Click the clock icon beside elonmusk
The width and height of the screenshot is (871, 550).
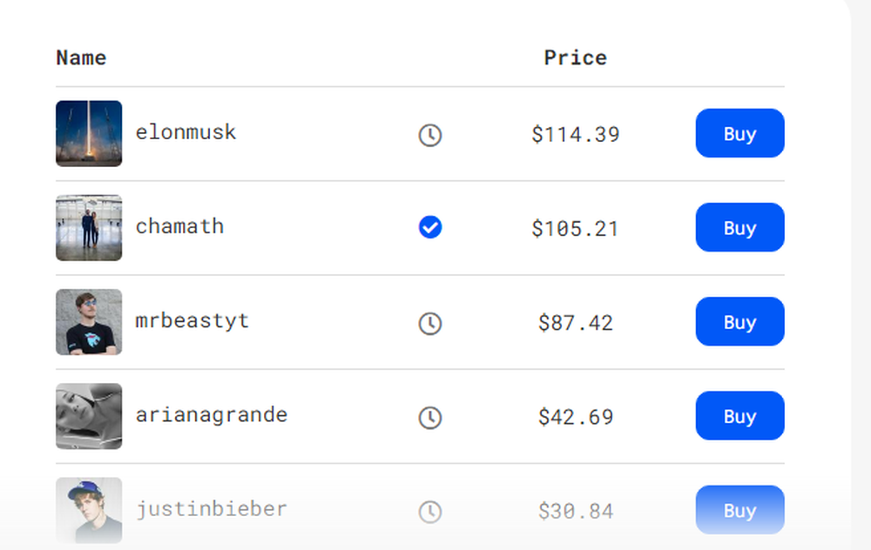[430, 135]
